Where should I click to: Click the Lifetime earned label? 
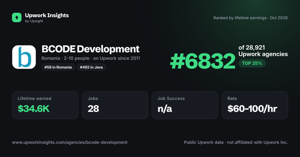pyautogui.click(x=34, y=98)
